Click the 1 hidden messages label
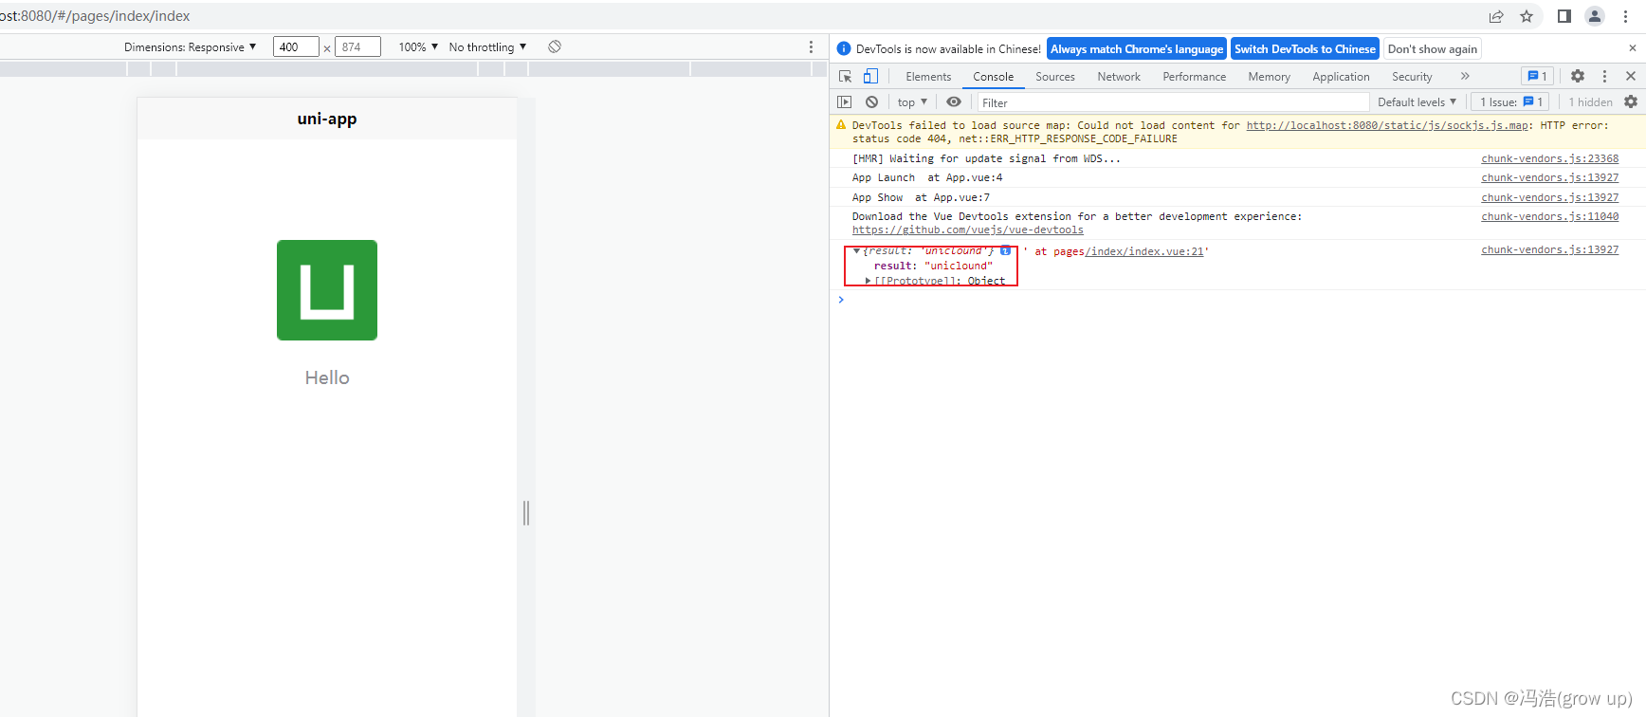1646x717 pixels. point(1590,101)
